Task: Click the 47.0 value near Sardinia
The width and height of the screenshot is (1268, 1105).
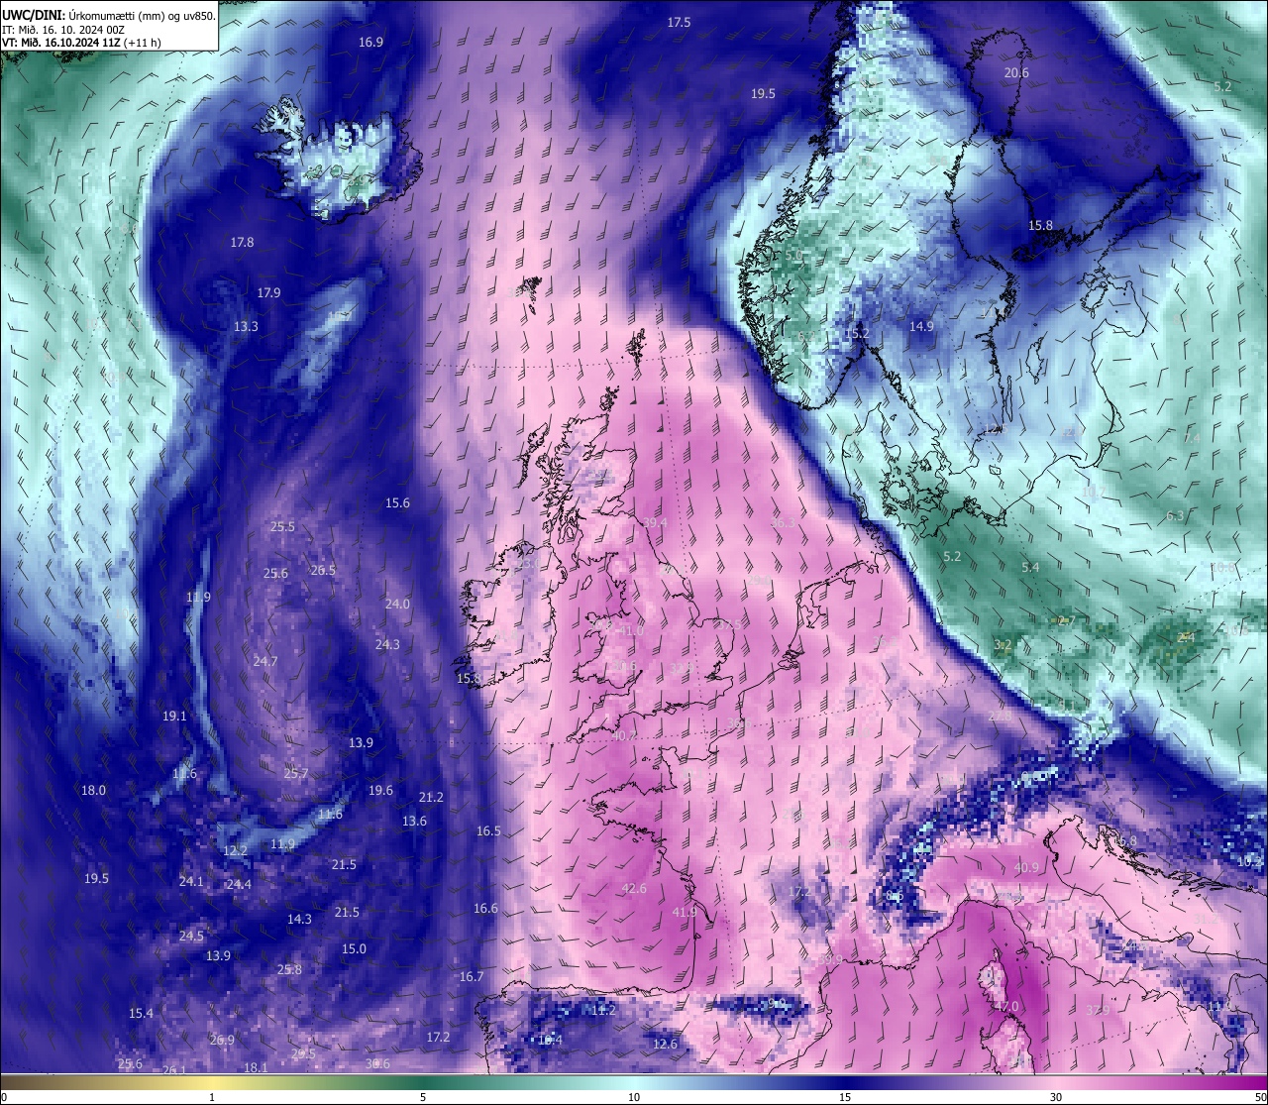Action: click(1006, 1007)
